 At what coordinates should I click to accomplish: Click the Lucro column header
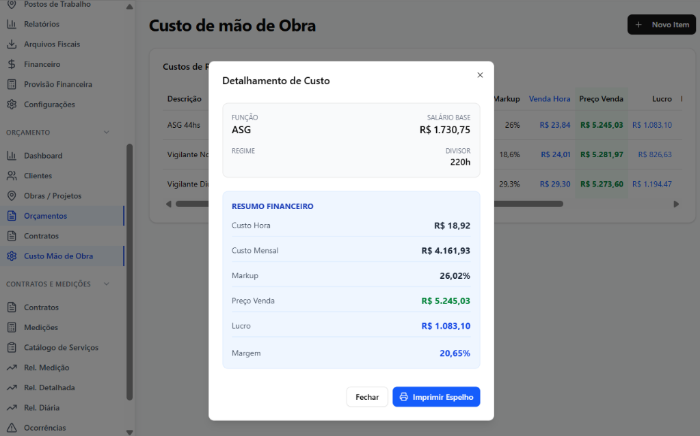tap(662, 99)
